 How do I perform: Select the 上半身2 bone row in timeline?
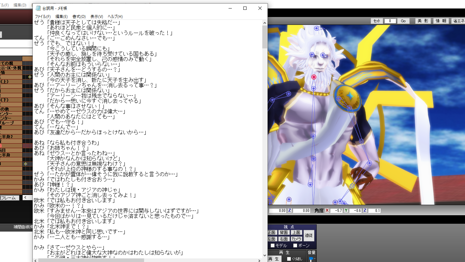pyautogui.click(x=11, y=137)
